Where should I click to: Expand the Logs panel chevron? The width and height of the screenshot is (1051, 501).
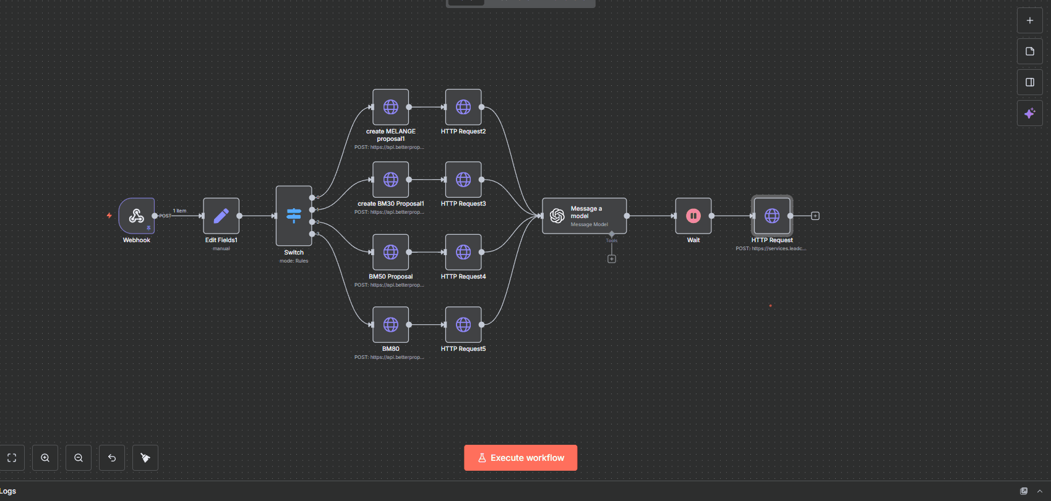[1040, 491]
